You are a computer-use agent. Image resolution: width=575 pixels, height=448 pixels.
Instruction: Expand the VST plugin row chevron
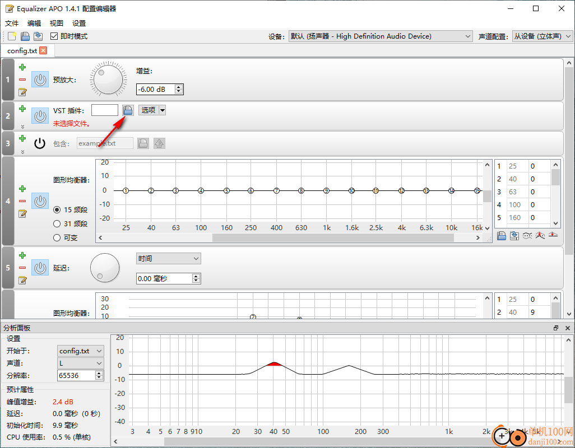point(22,127)
